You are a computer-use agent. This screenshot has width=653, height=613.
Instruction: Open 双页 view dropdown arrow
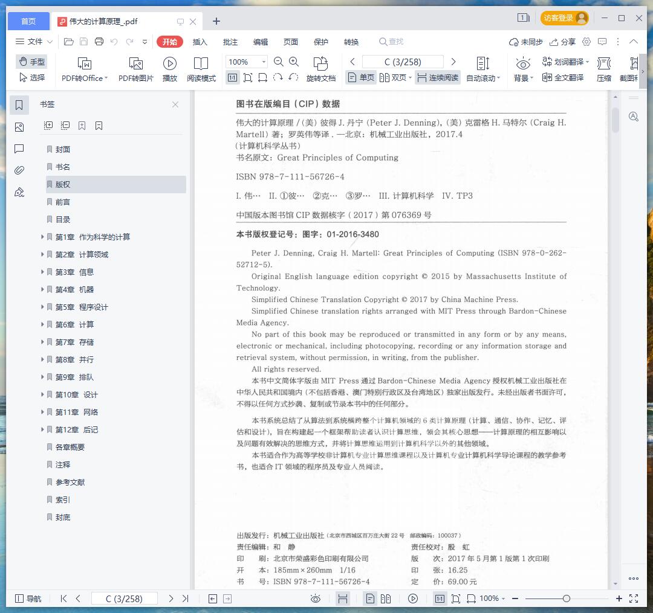pos(410,78)
